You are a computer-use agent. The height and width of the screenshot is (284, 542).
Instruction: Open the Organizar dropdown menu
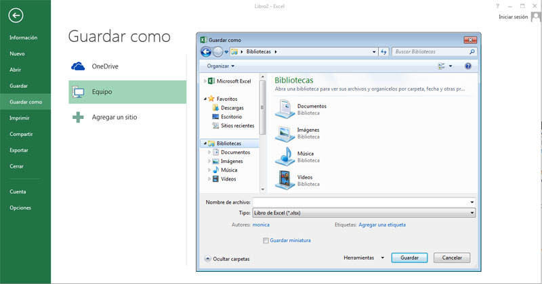pyautogui.click(x=221, y=66)
